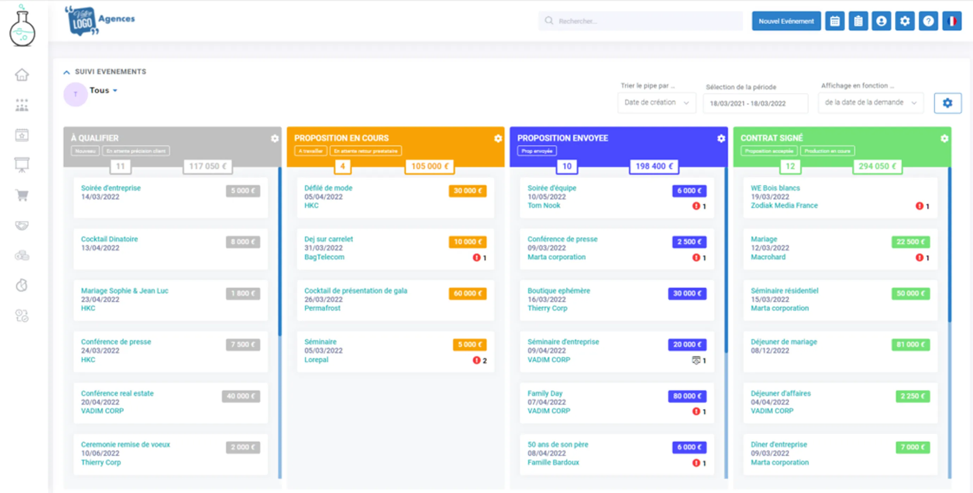973x493 pixels.
Task: Select the shopping cart sidebar icon
Action: (21, 195)
